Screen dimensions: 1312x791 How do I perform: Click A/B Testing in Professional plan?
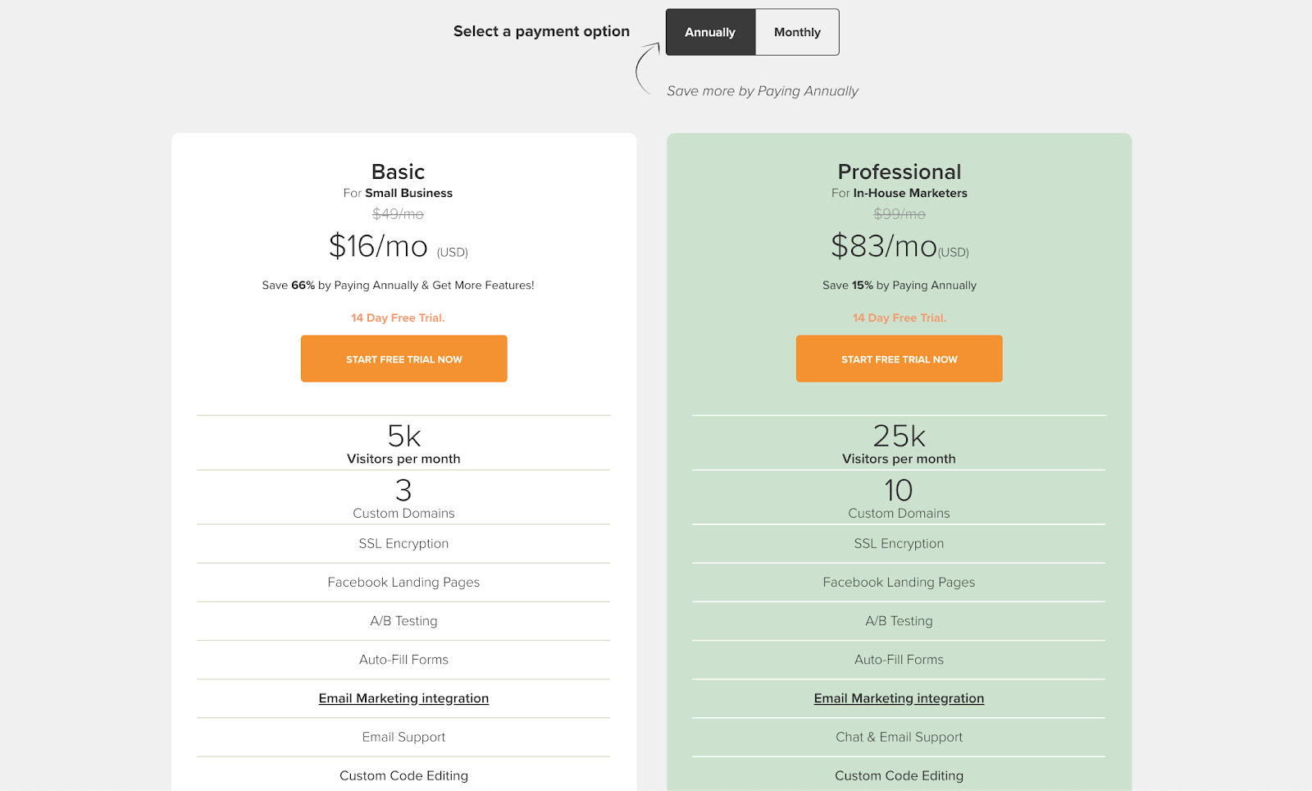899,621
